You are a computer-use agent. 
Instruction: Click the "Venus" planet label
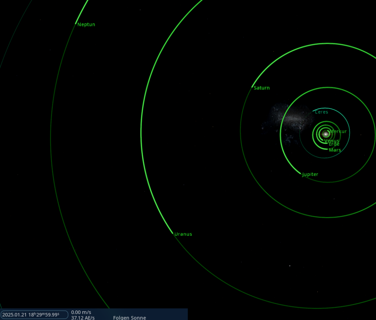(x=332, y=141)
